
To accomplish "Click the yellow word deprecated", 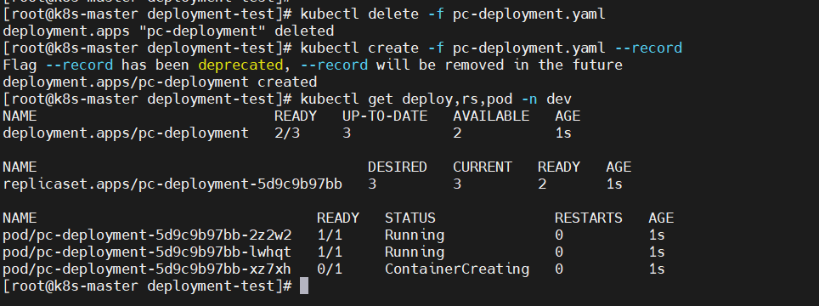I will (240, 65).
